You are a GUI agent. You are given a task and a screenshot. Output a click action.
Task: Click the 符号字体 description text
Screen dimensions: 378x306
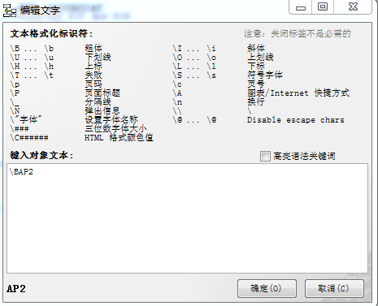tap(265, 75)
